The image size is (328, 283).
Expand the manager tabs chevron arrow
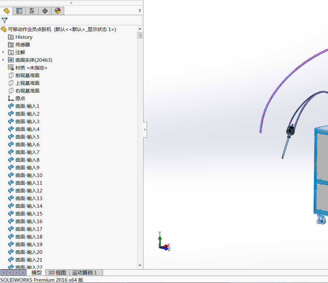click(x=140, y=11)
